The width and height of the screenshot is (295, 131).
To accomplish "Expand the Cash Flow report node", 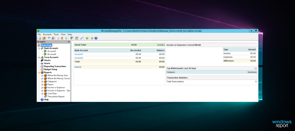I will tap(42, 94).
